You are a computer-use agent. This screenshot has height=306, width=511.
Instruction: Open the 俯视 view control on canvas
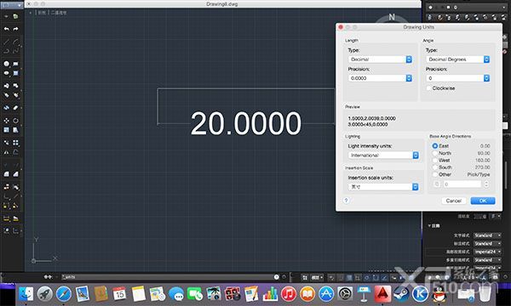42,13
